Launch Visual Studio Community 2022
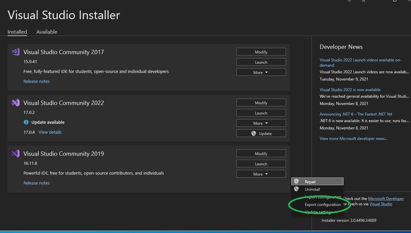The height and width of the screenshot is (233, 411). tap(261, 113)
